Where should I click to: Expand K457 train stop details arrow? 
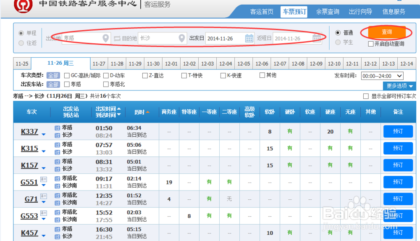click(44, 236)
